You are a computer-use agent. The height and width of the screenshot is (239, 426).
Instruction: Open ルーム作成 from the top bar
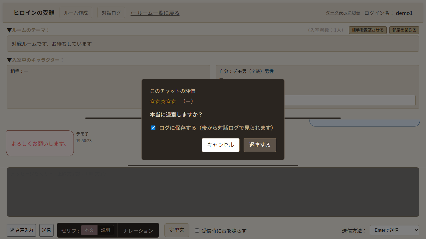pos(76,12)
